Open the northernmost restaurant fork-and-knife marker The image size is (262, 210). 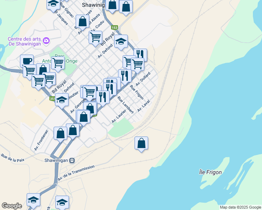coord(140,55)
